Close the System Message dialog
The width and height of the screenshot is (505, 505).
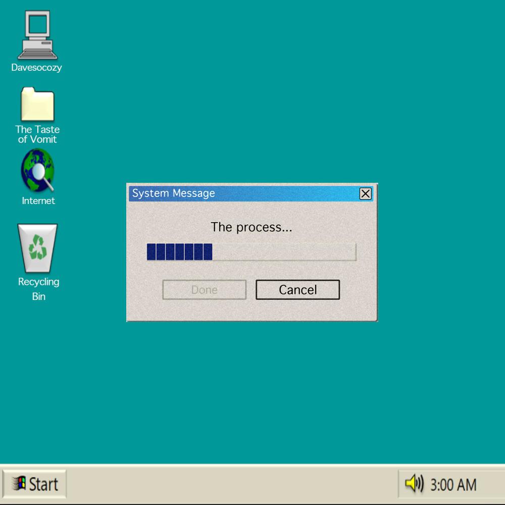click(365, 193)
